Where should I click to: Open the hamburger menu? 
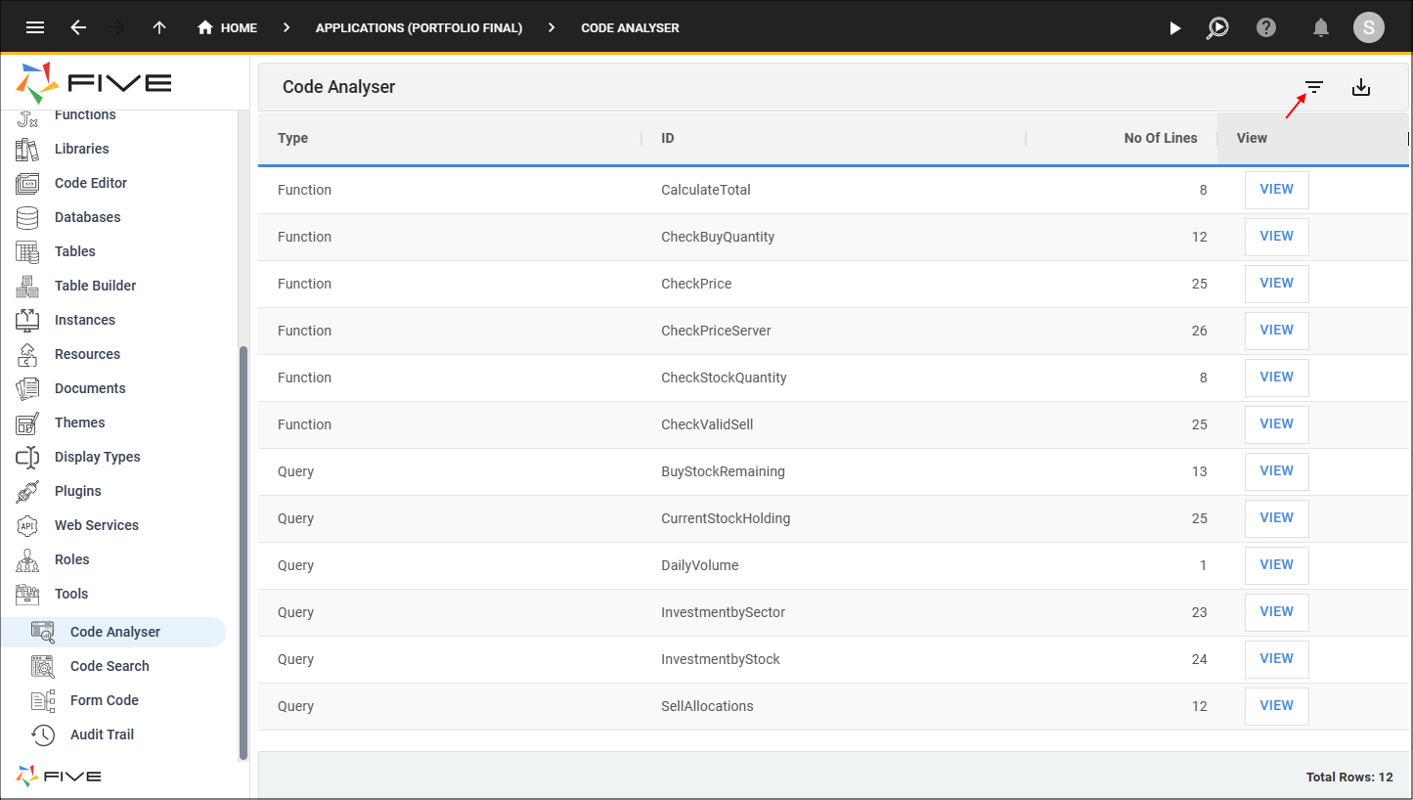(x=35, y=27)
